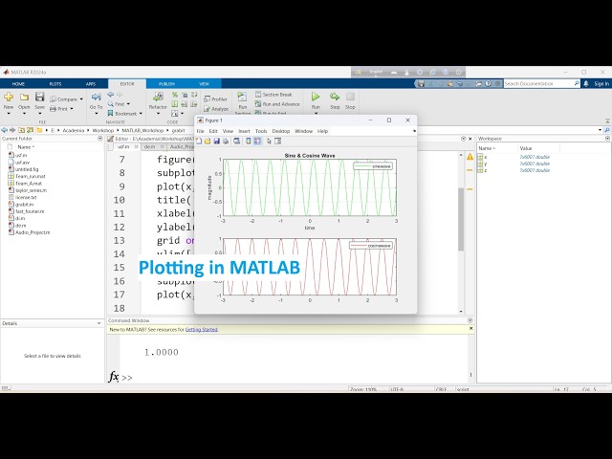Click the green Run play icon
612x459 pixels.
pyautogui.click(x=316, y=97)
